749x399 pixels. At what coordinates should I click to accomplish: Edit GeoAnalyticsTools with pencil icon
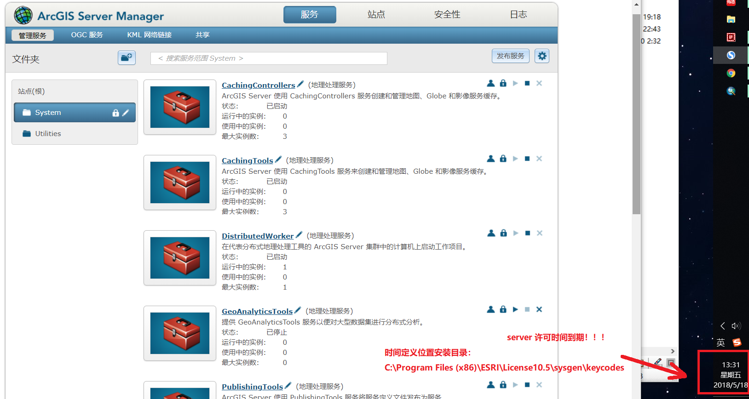pyautogui.click(x=298, y=310)
